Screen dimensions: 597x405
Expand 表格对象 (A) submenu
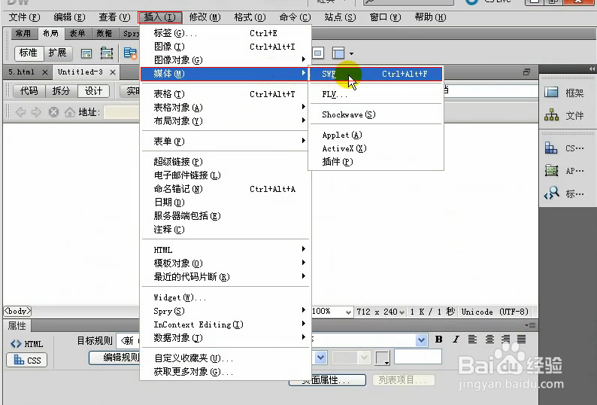[225, 108]
